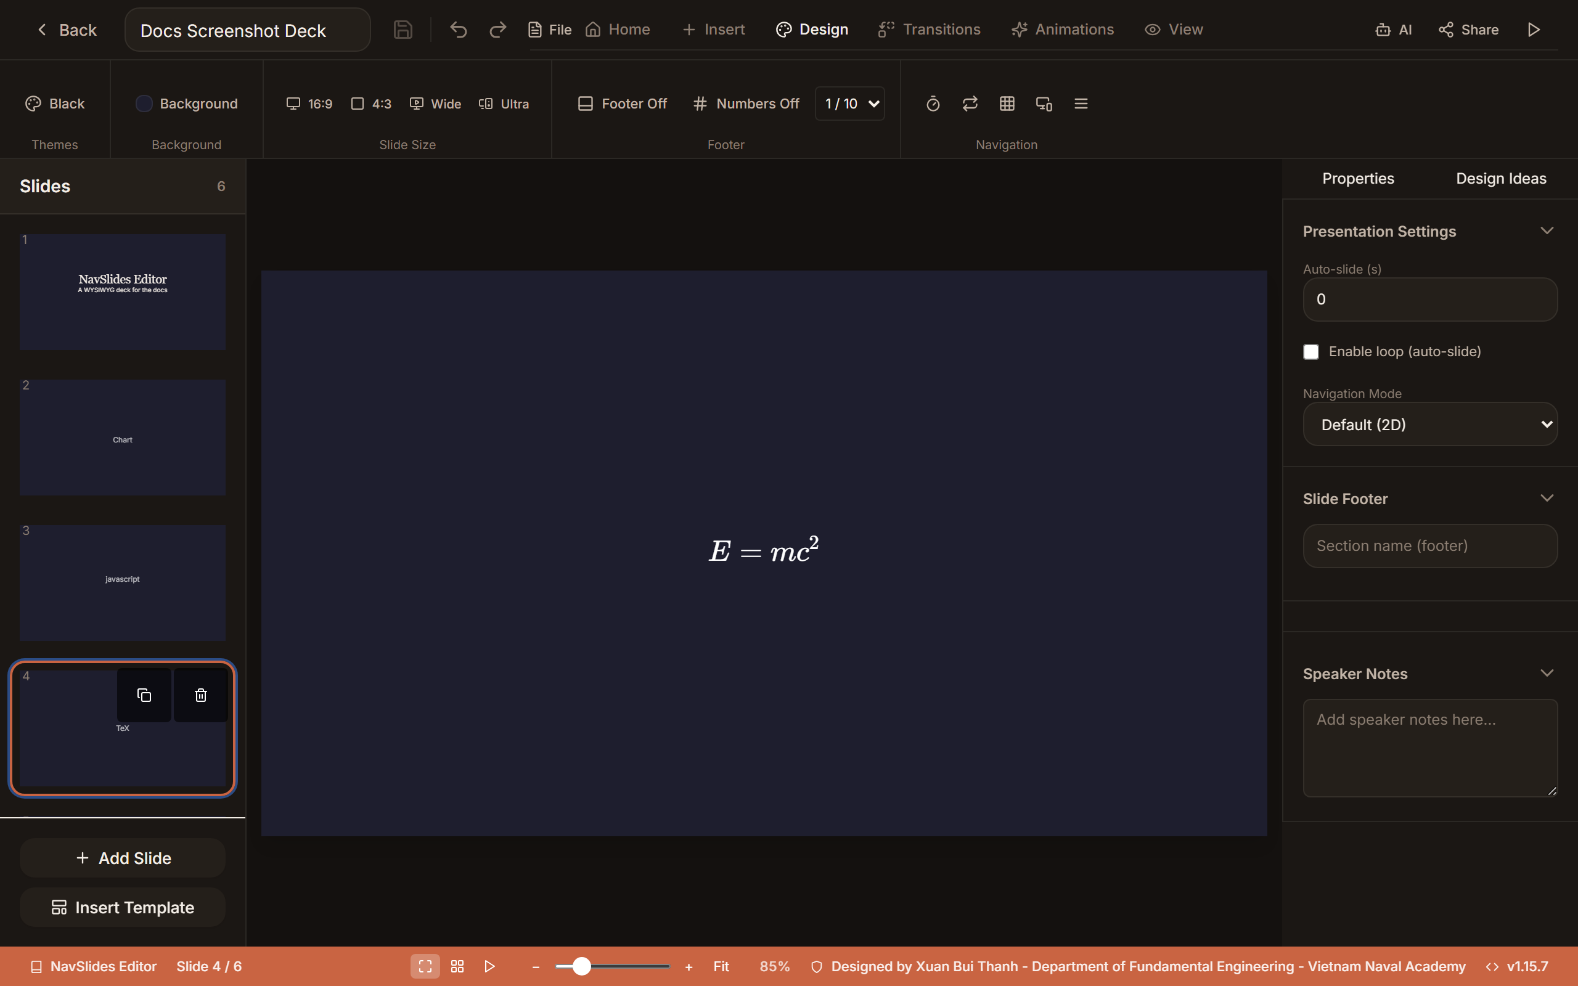Screen dimensions: 1578x986
Task: Open the Navigation Mode Default (2D) dropdown
Action: tap(1430, 425)
